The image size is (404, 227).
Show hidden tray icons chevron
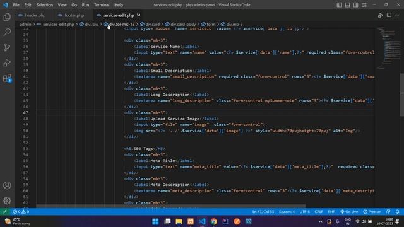point(321,221)
